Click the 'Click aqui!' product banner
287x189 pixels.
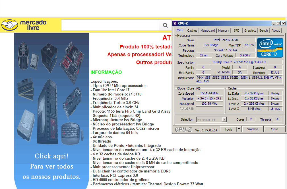click(x=51, y=111)
